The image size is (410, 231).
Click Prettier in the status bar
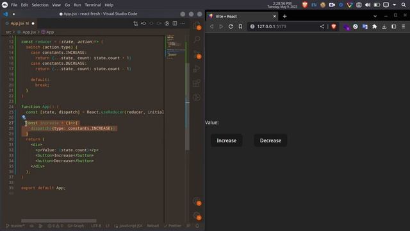(x=172, y=226)
